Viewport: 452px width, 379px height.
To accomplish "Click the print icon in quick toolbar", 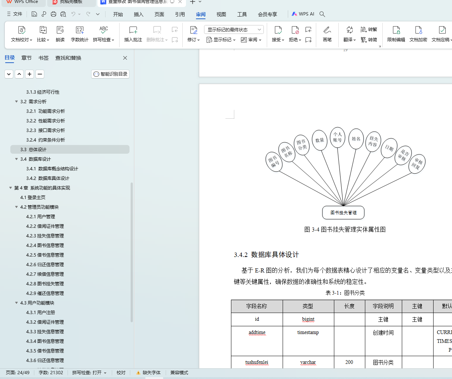I will pyautogui.click(x=54, y=14).
